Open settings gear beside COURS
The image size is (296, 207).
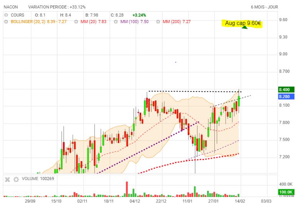tap(6, 15)
